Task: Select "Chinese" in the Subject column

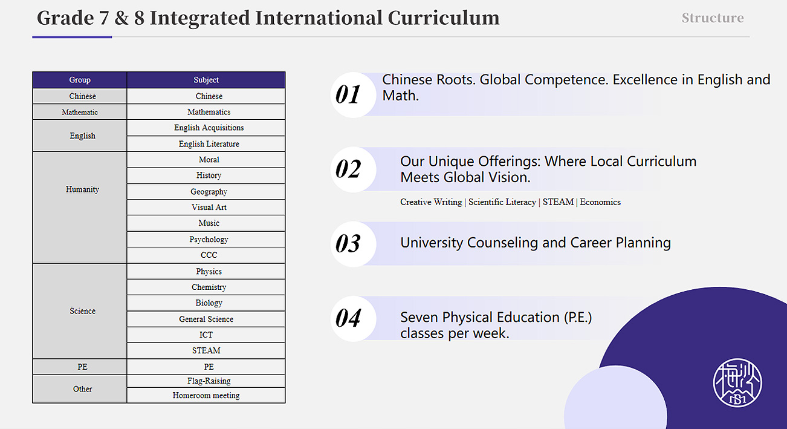Action: tap(206, 96)
